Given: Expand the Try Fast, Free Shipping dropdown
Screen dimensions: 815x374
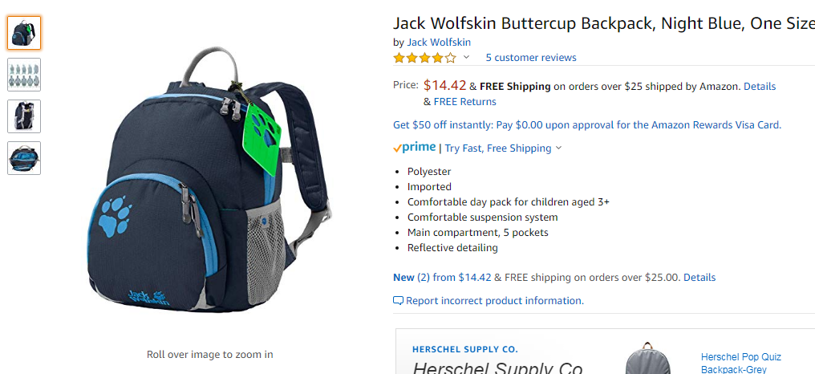Looking at the screenshot, I should 503,148.
